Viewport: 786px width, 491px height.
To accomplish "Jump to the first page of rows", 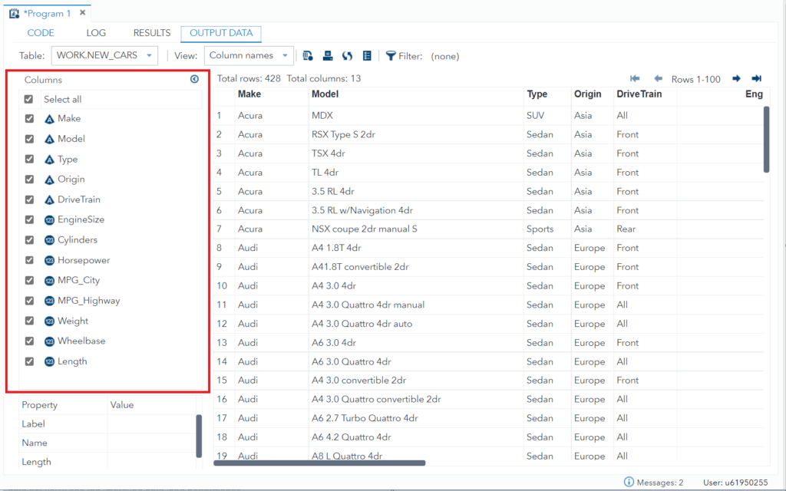I will click(x=635, y=77).
